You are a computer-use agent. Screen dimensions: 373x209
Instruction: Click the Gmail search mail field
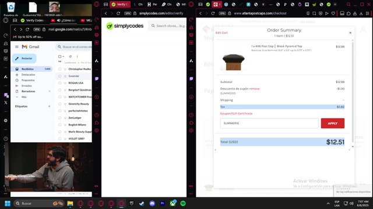(x=74, y=47)
